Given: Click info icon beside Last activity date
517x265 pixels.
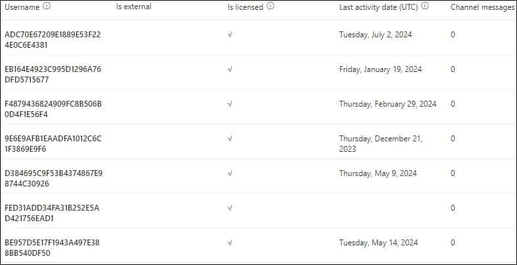Looking at the screenshot, I should click(425, 7).
